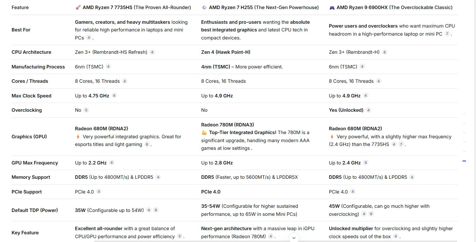Open citation 4 after Up to 4.75 GHz
Viewport: 476px width, 242px height.
[114, 95]
